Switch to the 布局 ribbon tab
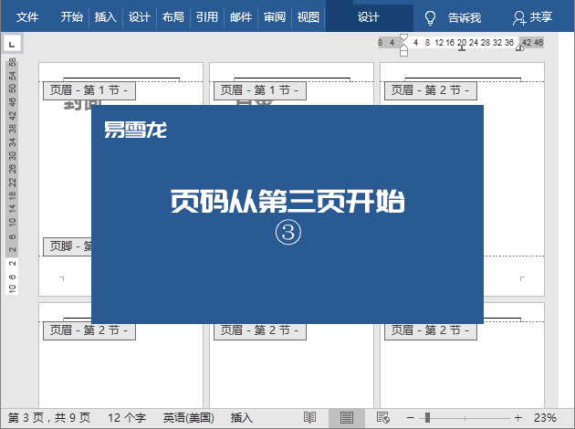The width and height of the screenshot is (575, 429). click(173, 16)
